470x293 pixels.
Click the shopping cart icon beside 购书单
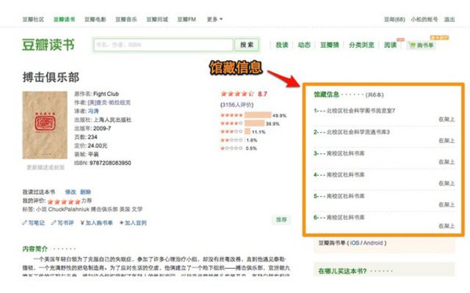[413, 45]
